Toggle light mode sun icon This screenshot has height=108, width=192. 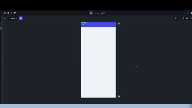click(x=176, y=18)
